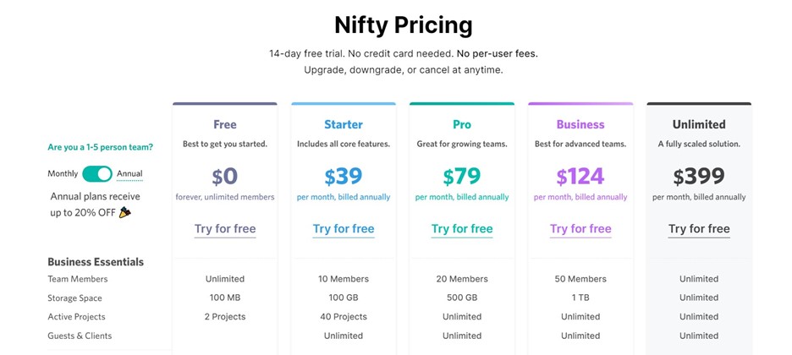The width and height of the screenshot is (792, 355).
Task: Select the Unlimited plan heading
Action: tap(699, 124)
